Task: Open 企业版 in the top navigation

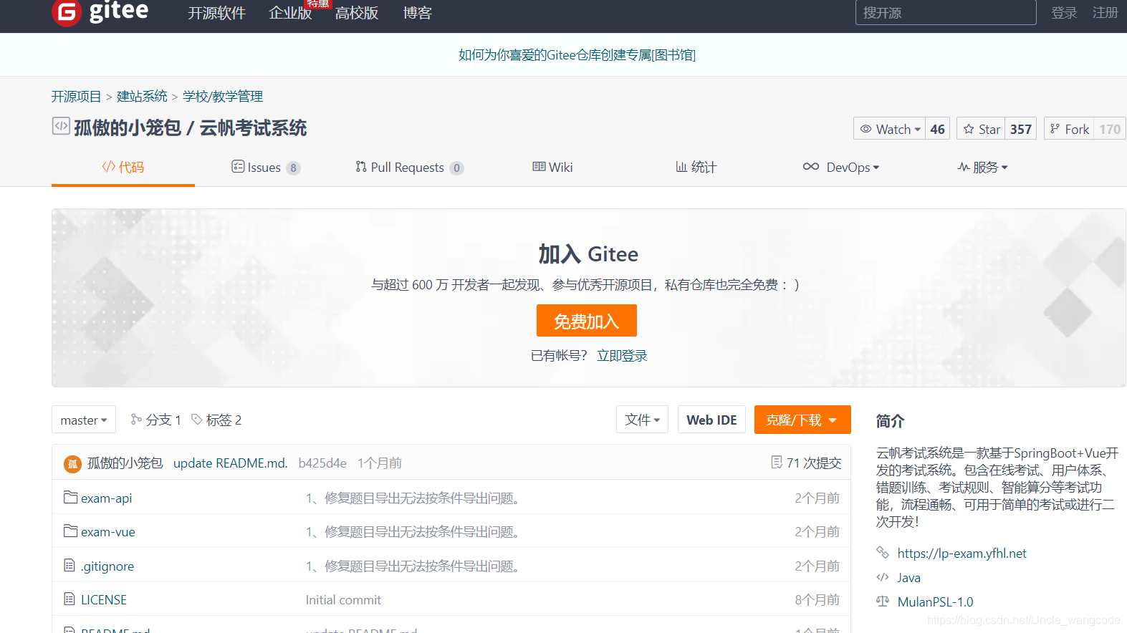Action: (290, 13)
